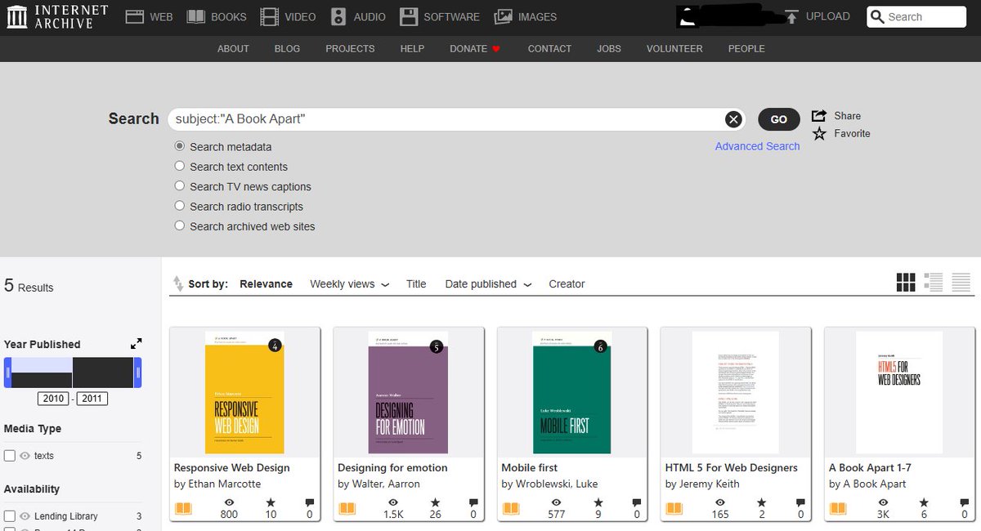Open the People menu item
The width and height of the screenshot is (981, 531).
click(746, 48)
